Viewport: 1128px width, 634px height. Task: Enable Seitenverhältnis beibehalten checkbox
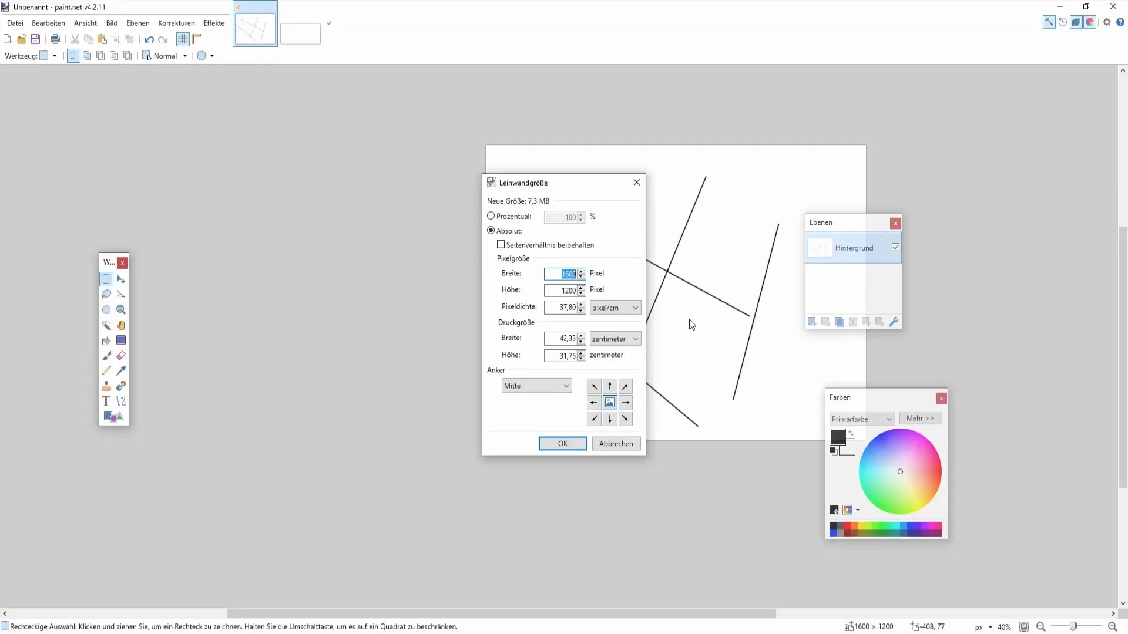point(501,245)
